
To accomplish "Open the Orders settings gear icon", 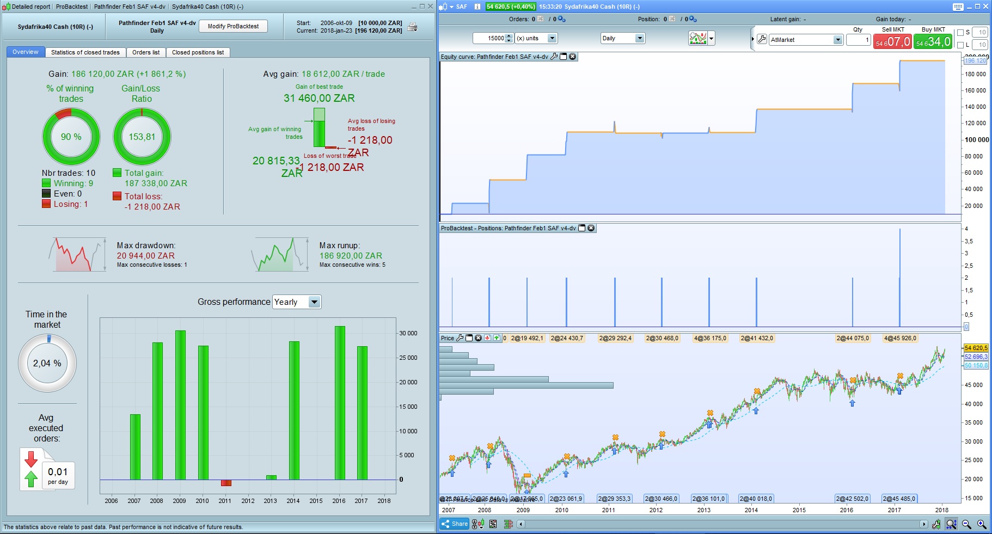I will (x=562, y=19).
